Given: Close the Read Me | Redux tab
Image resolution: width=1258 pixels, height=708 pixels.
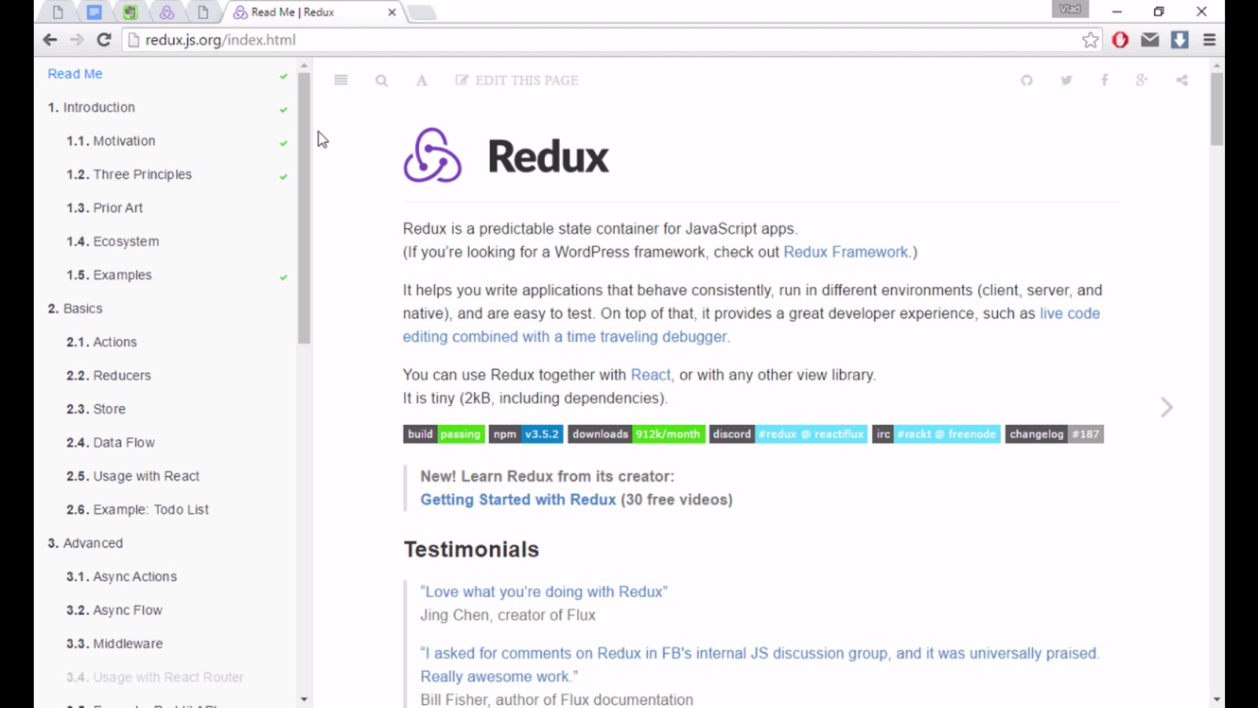Looking at the screenshot, I should point(392,12).
